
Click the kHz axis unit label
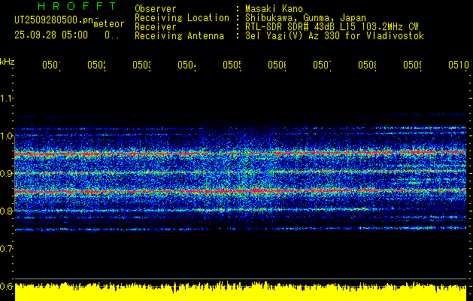8,62
